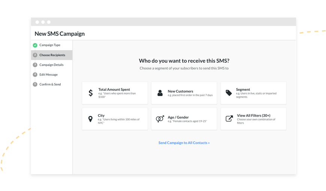The height and width of the screenshot is (191, 326).
Task: Click the 'Choose a segment of your subscribers' subtitle
Action: coord(184,68)
